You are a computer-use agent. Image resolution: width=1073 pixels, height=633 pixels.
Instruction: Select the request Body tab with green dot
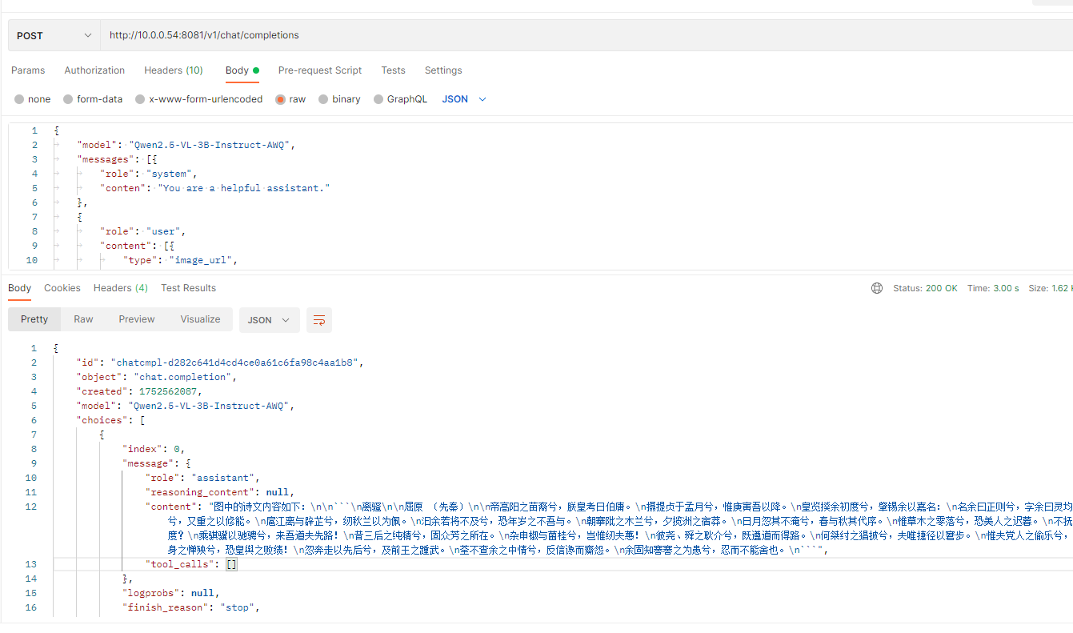(x=242, y=70)
